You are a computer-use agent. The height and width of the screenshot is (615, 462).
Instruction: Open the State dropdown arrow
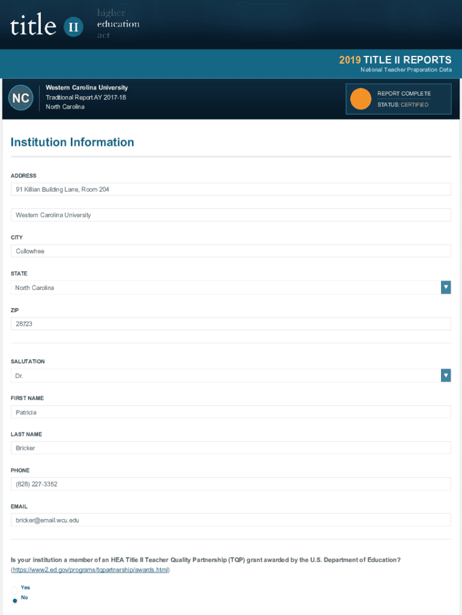[445, 288]
